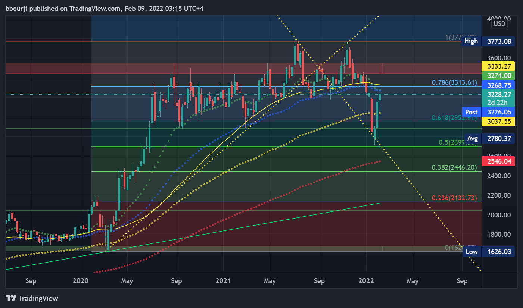The height and width of the screenshot is (308, 523).
Task: Select the 0.5 Fibonacci level label
Action: [x=458, y=142]
